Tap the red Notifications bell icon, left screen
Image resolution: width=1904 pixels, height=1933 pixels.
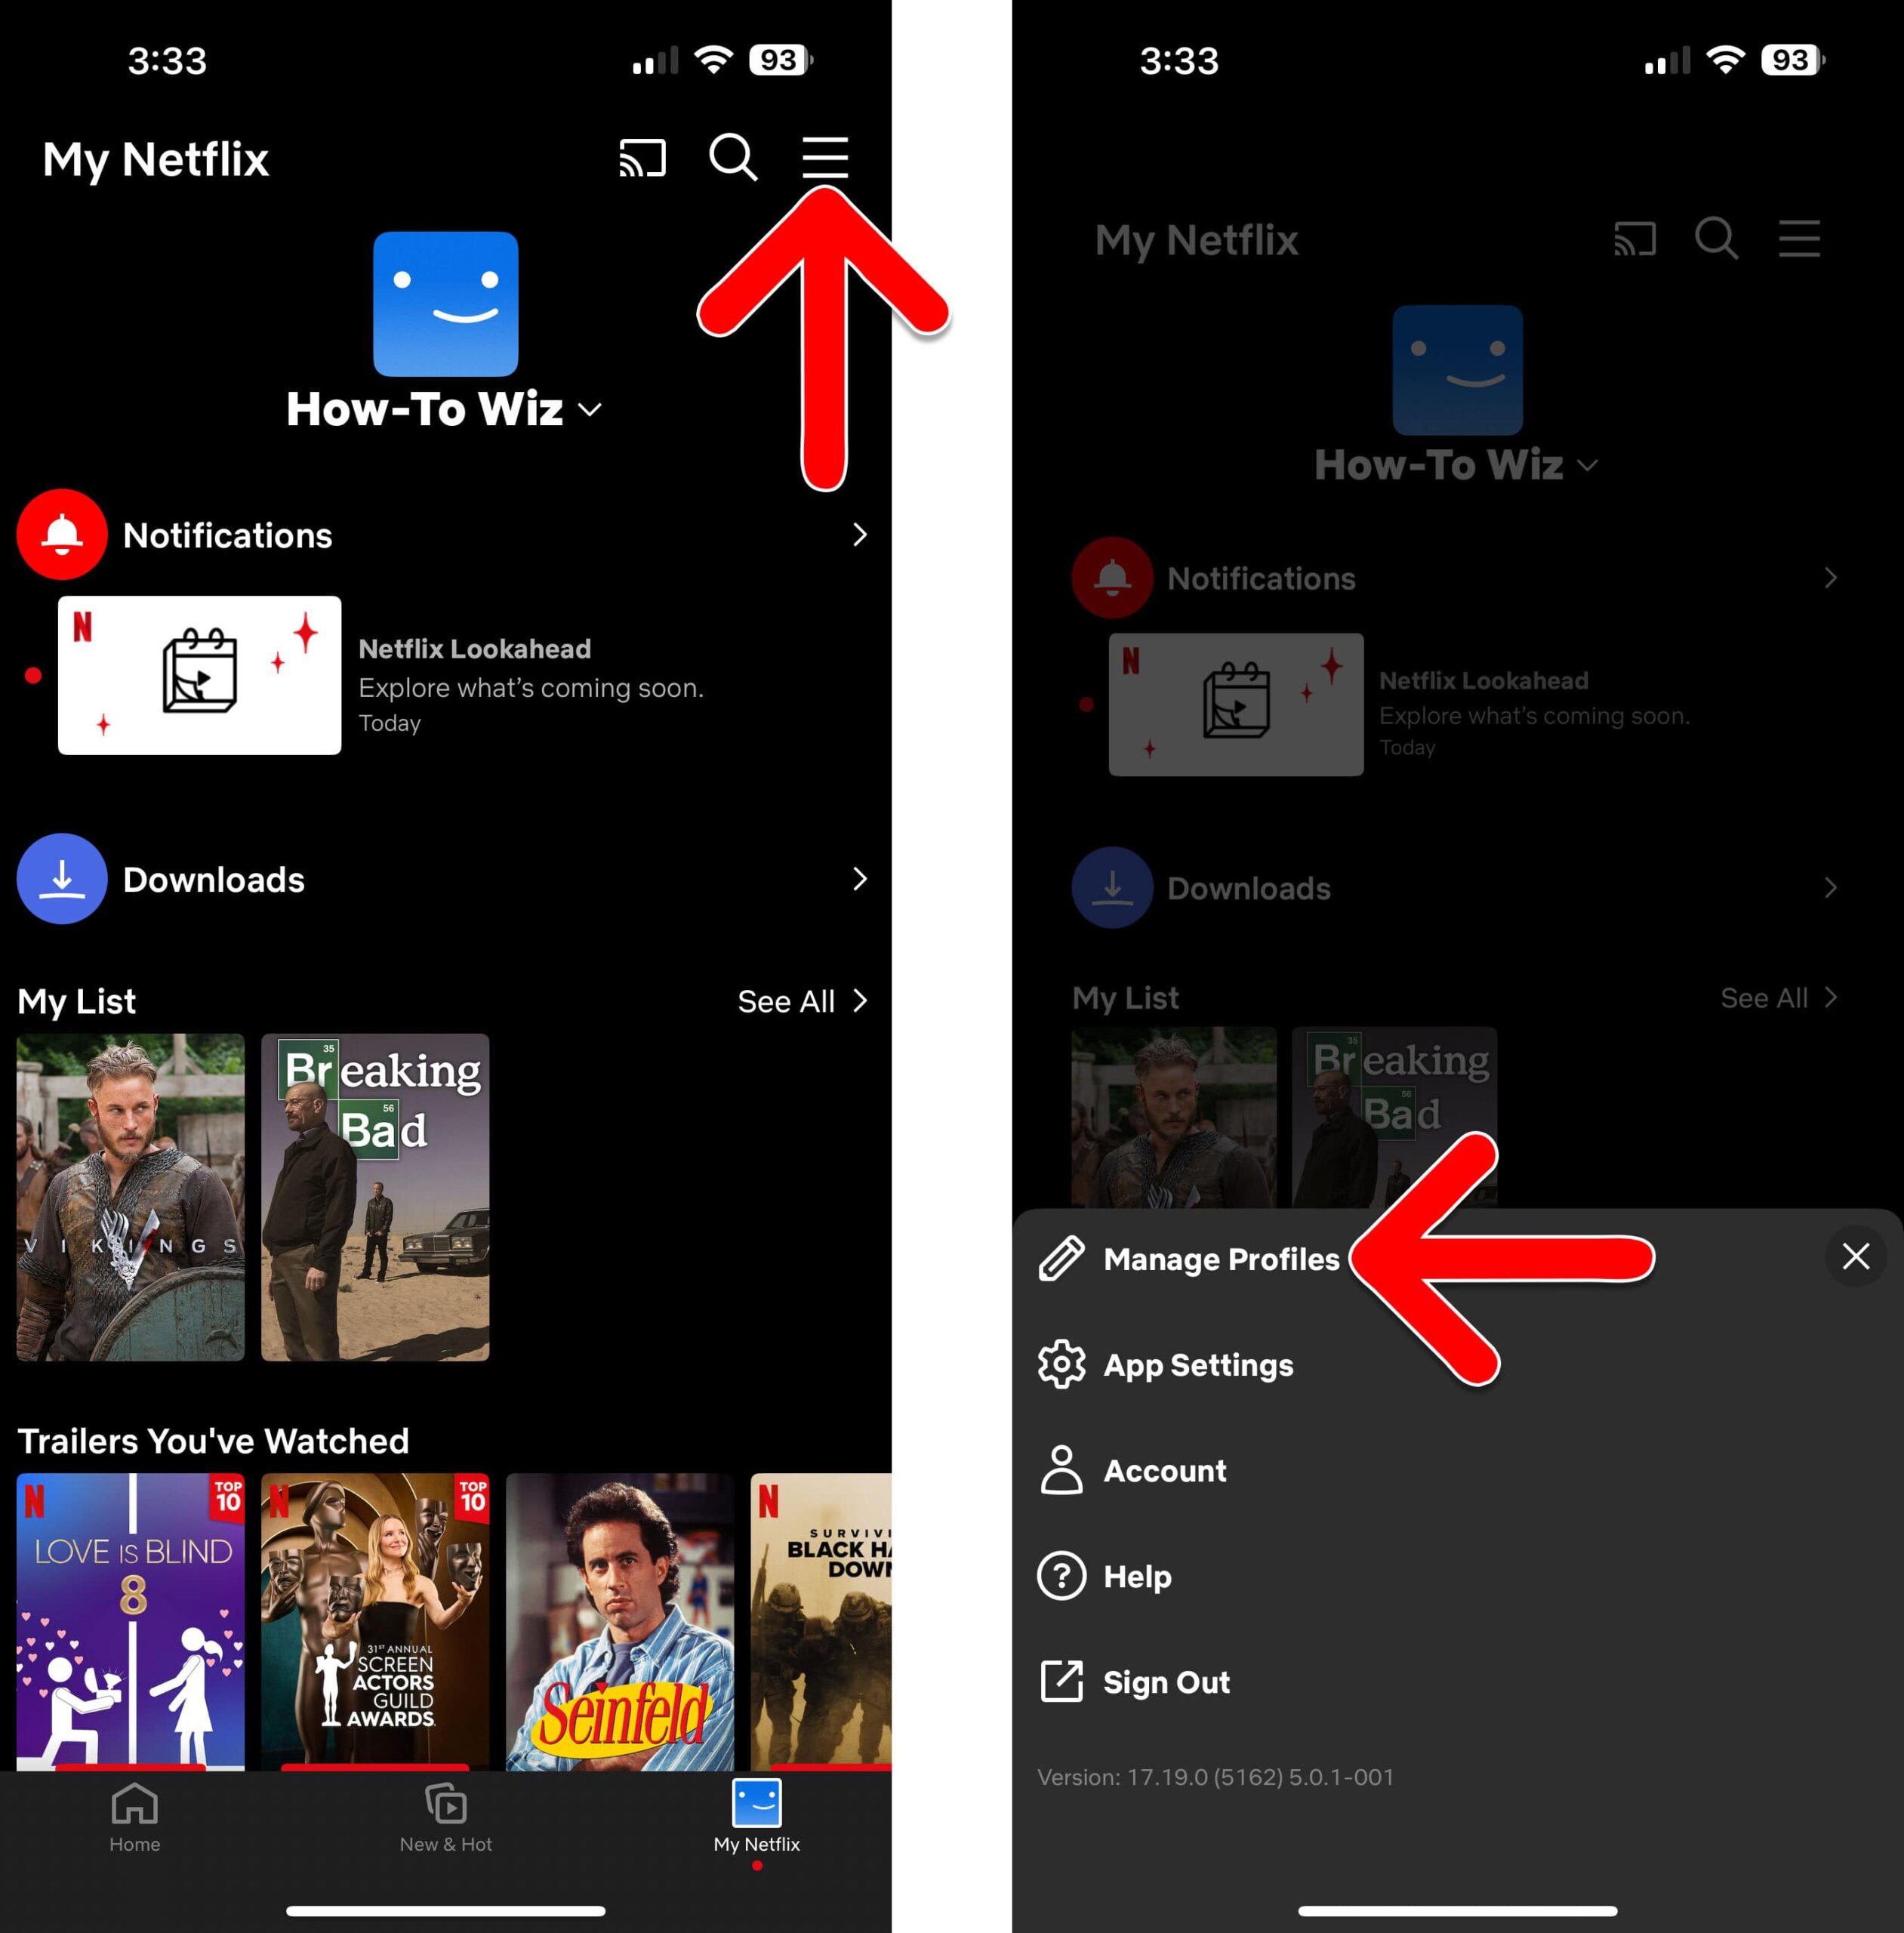pyautogui.click(x=62, y=535)
